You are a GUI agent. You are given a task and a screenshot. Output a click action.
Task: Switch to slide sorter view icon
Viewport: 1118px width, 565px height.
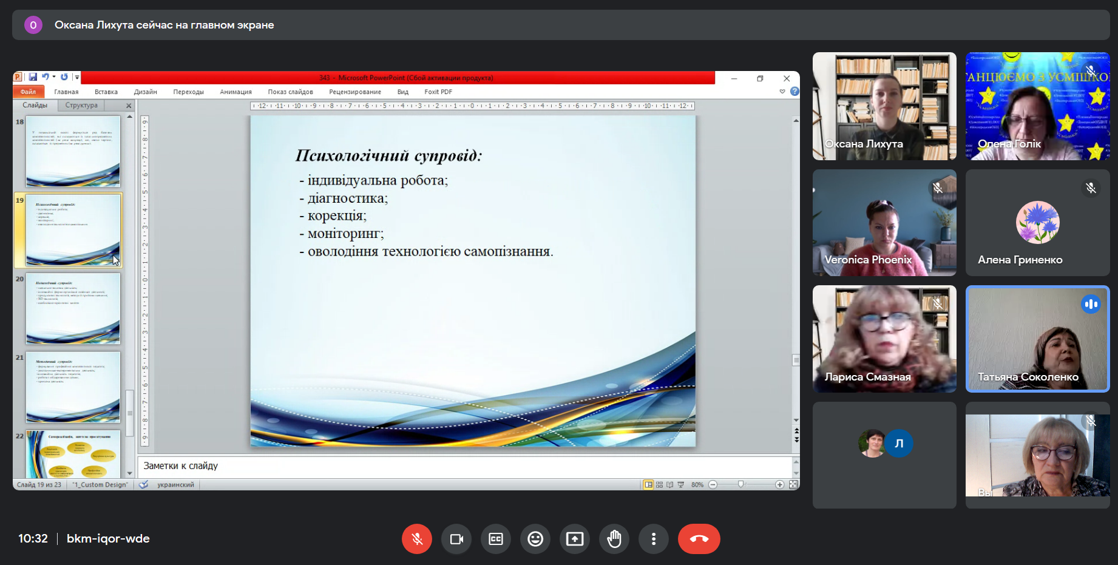pos(659,485)
